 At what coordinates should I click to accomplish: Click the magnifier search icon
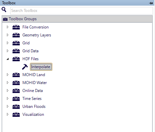(4, 10)
